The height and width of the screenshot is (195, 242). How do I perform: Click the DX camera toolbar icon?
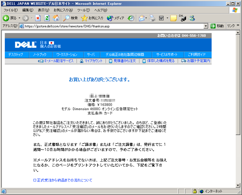click(183, 18)
